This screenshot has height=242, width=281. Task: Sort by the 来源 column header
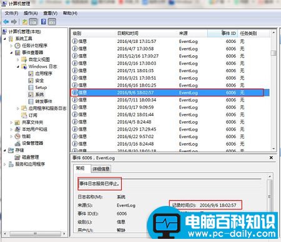[x=183, y=34]
